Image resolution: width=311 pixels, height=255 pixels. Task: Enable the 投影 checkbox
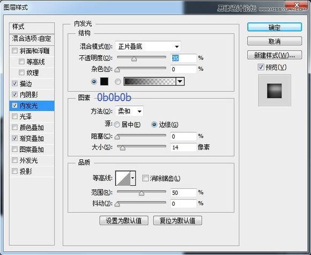point(14,171)
